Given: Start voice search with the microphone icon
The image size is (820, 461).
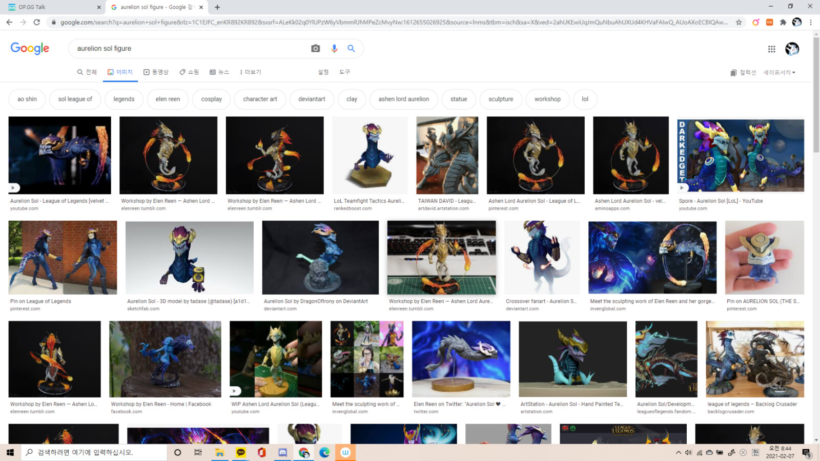Looking at the screenshot, I should pos(334,48).
